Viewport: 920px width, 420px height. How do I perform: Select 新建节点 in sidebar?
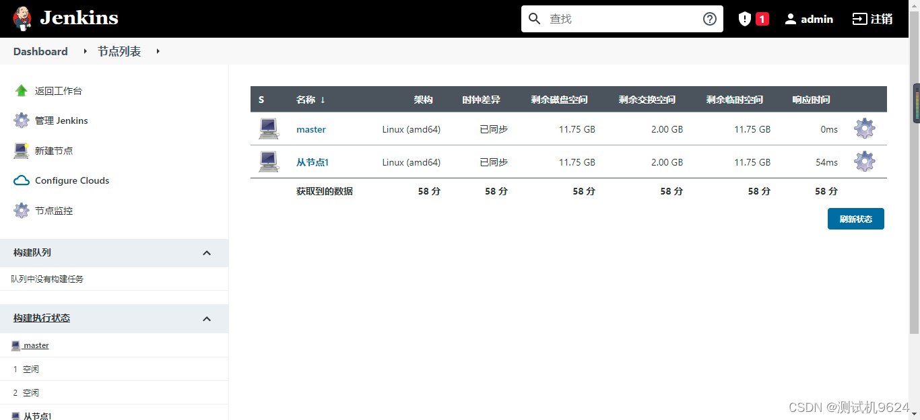[x=54, y=151]
